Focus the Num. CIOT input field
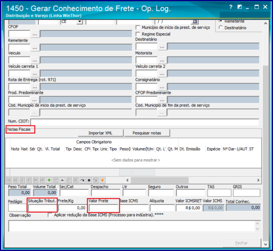The width and height of the screenshot is (273, 251). [x=145, y=122]
